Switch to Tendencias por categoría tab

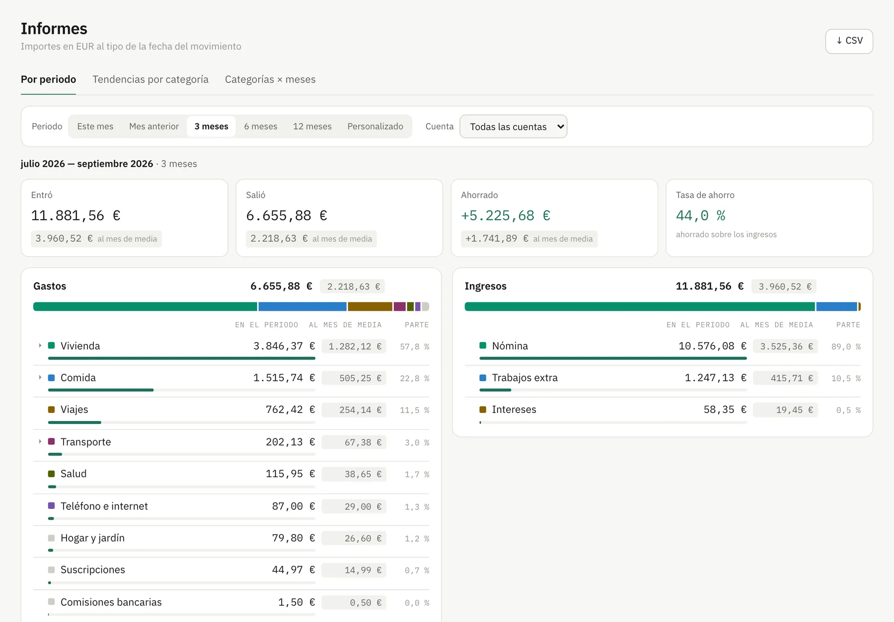coord(150,79)
